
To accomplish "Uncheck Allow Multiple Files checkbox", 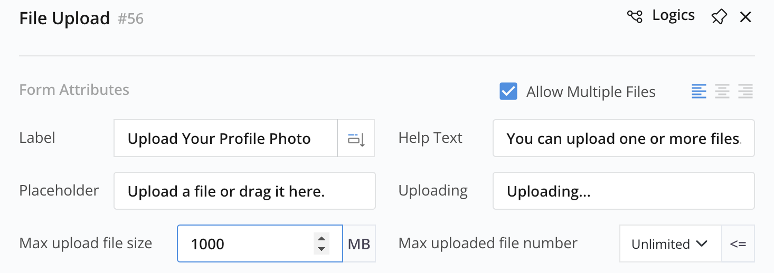I will pyautogui.click(x=508, y=92).
